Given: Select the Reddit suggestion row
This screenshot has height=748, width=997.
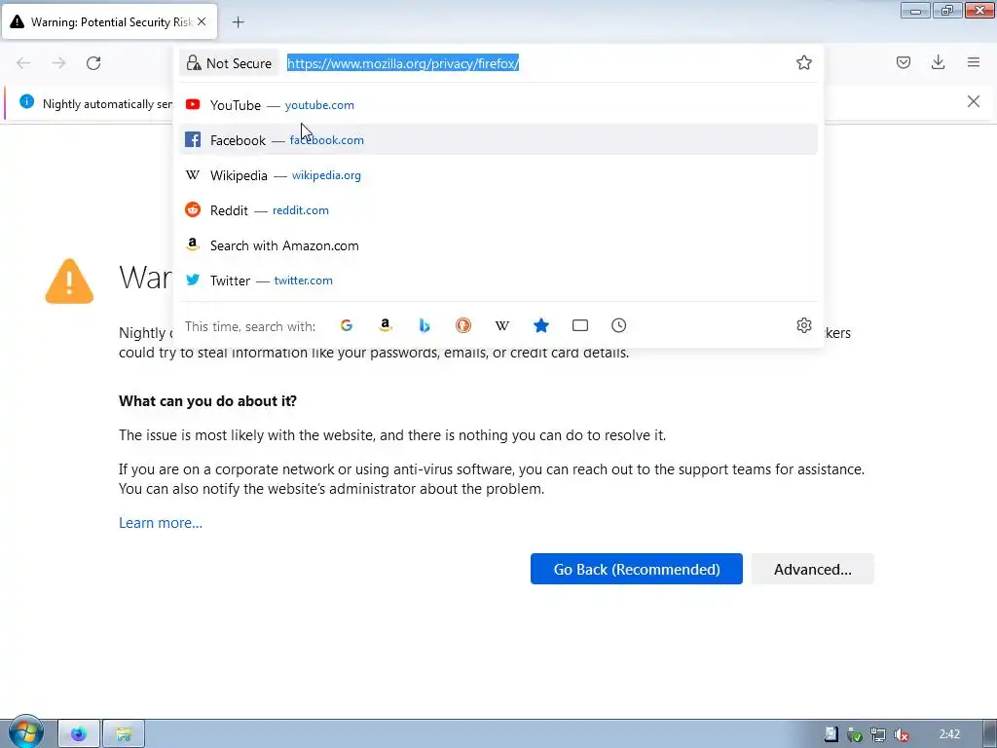Looking at the screenshot, I should (x=498, y=210).
